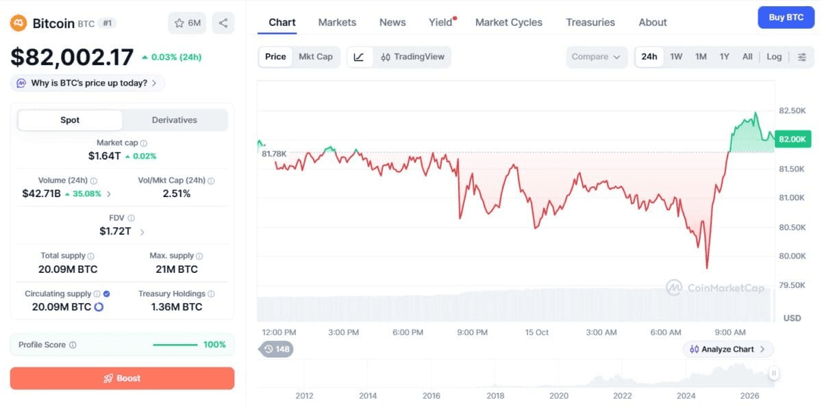
Task: Open the 148 history events badge
Action: coord(276,350)
